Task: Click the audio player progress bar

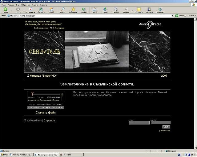Action: tap(46, 94)
